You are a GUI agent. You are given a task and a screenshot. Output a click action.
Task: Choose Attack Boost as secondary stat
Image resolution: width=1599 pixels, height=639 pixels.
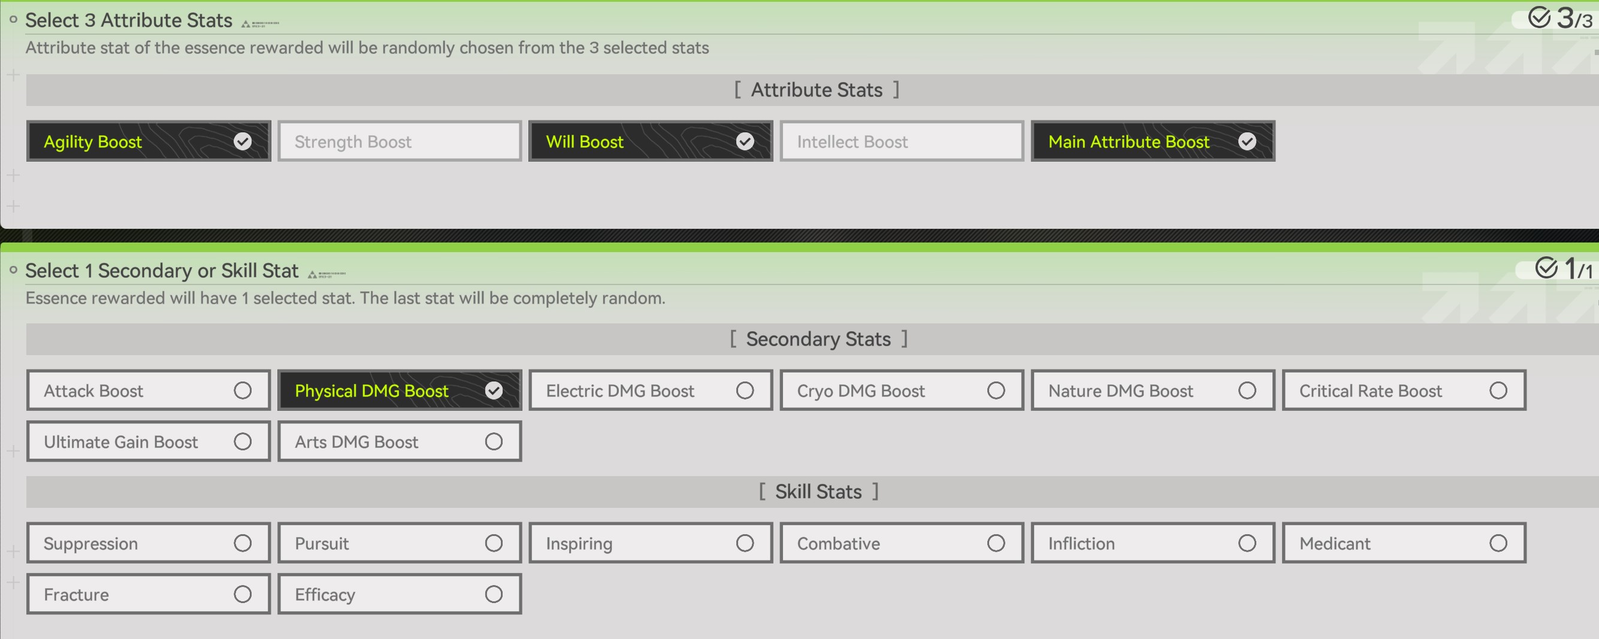[149, 390]
